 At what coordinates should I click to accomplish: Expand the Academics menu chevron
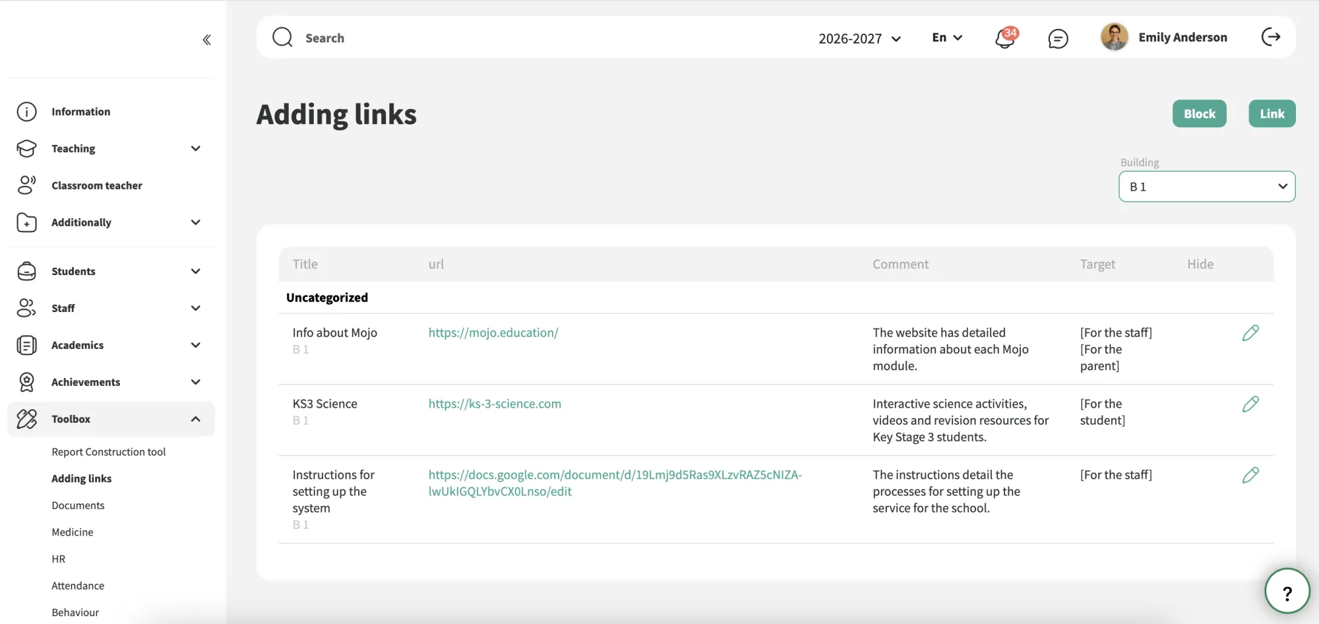click(x=195, y=345)
